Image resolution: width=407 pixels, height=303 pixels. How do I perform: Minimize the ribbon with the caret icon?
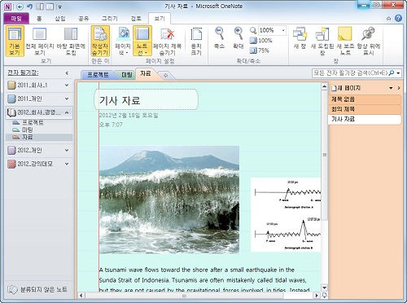point(388,19)
